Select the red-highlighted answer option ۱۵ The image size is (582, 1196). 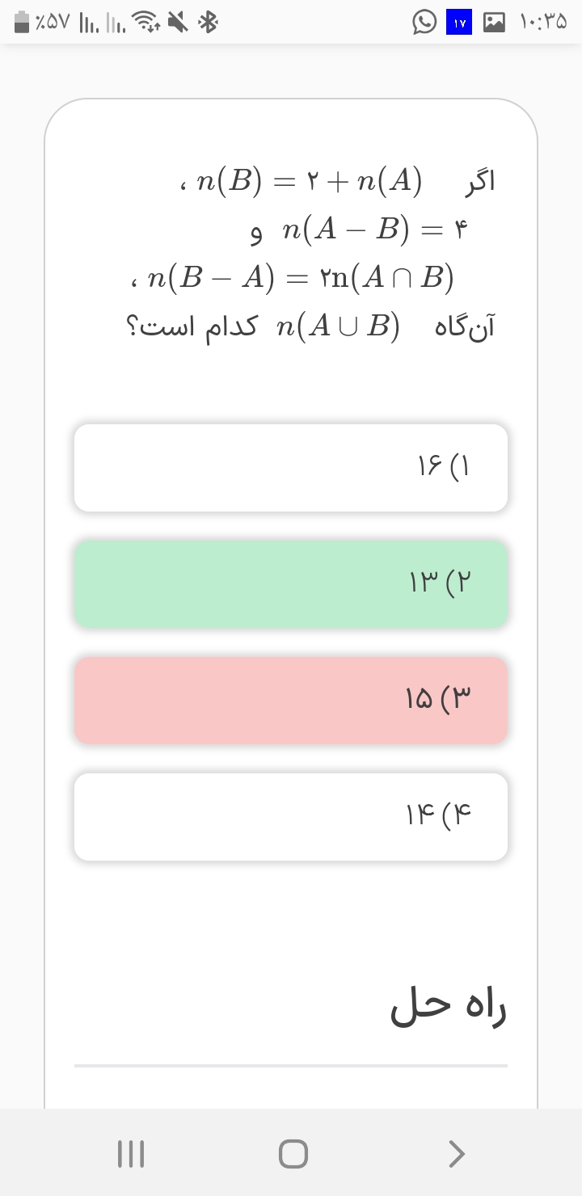point(291,700)
